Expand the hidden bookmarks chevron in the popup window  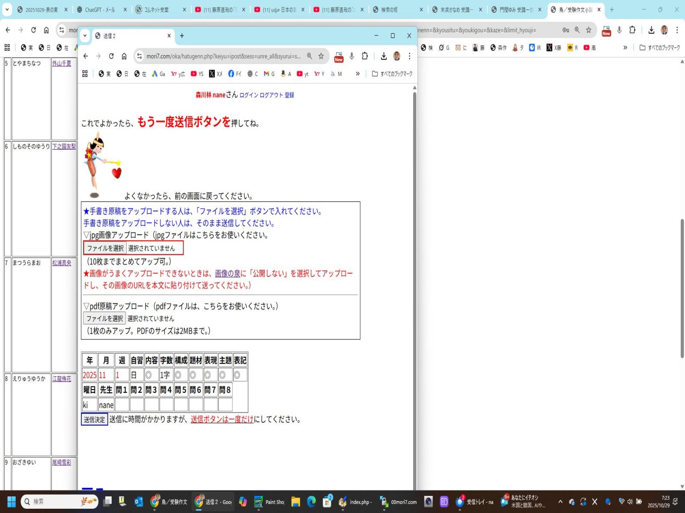coord(357,74)
